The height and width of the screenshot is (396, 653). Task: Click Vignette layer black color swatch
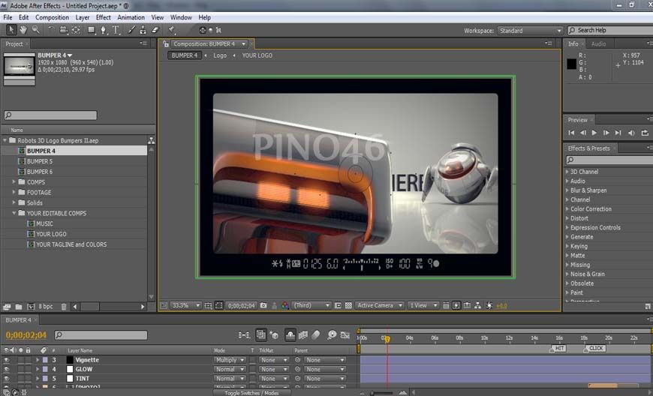pos(70,360)
